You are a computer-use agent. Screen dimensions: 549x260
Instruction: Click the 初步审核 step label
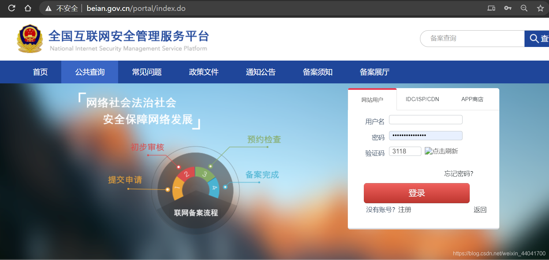147,147
